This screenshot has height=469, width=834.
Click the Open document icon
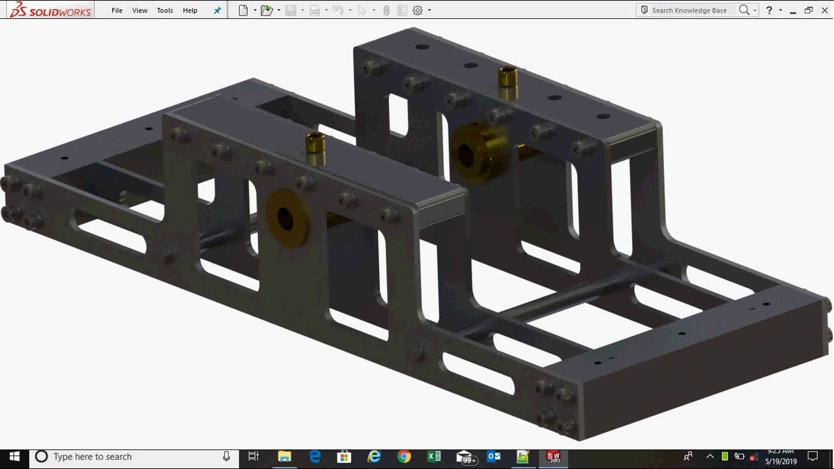click(266, 10)
